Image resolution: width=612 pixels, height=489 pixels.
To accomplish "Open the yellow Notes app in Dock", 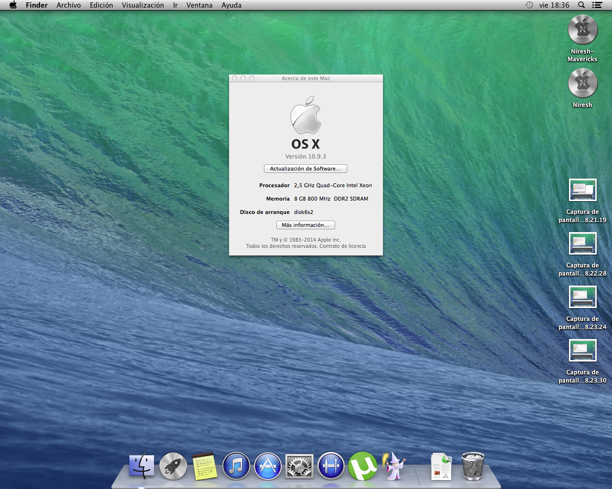I will 205,466.
